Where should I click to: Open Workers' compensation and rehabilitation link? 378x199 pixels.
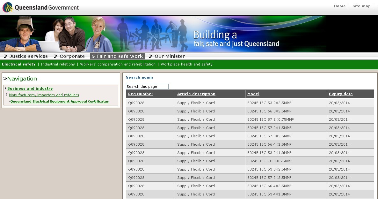[x=118, y=64]
